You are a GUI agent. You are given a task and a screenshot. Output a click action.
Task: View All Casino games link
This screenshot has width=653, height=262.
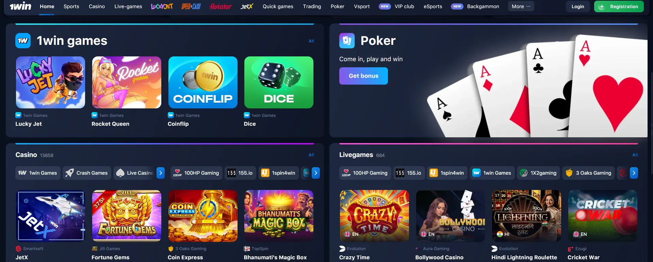click(x=311, y=155)
